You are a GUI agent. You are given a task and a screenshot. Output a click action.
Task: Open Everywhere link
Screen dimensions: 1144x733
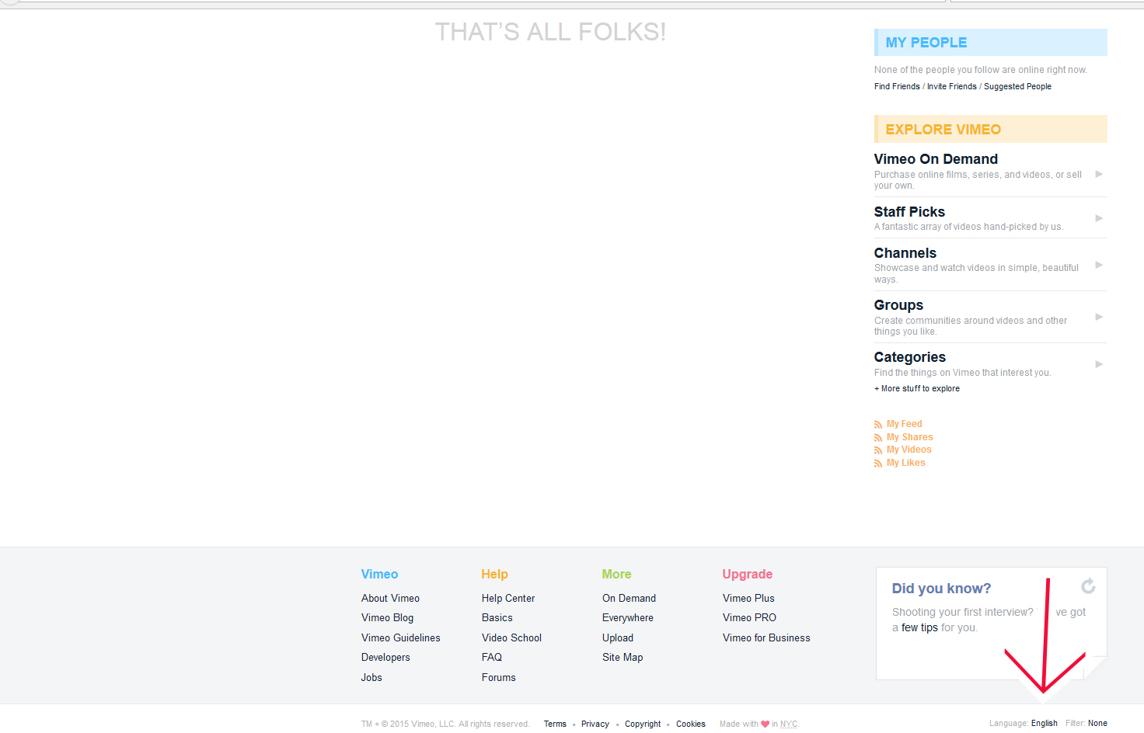(x=628, y=617)
